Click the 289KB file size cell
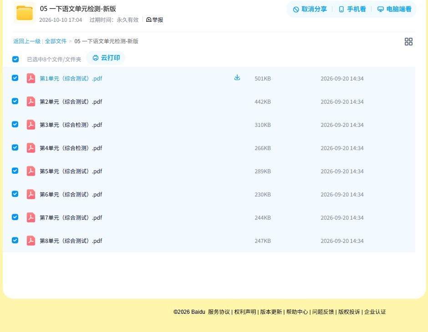 click(x=263, y=171)
